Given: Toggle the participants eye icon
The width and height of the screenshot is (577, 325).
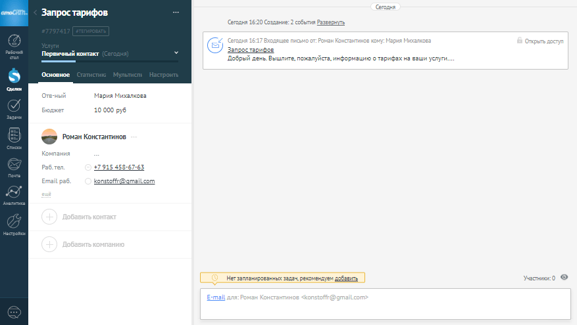Looking at the screenshot, I should pos(564,278).
